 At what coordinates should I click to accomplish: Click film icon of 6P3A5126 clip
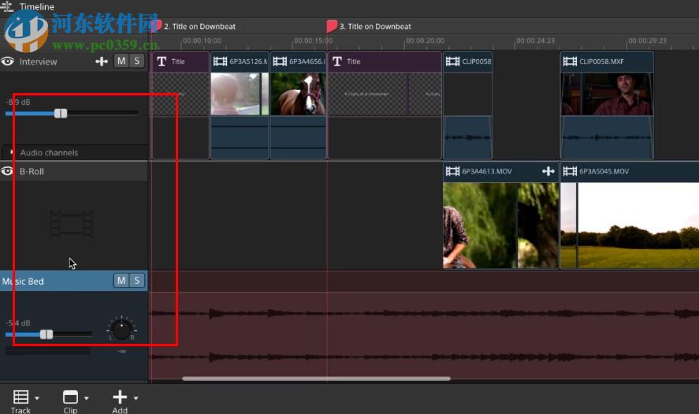220,62
